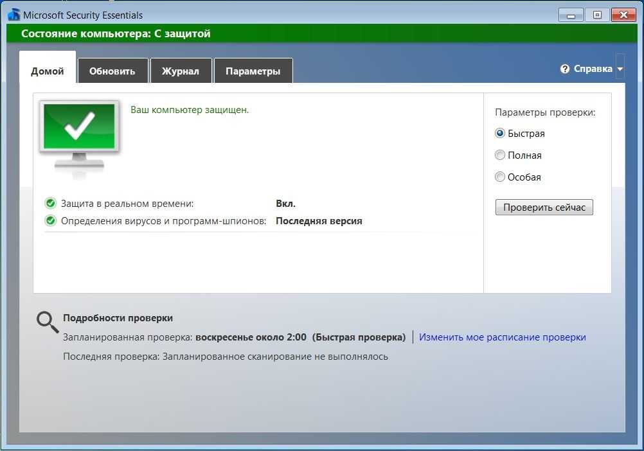Click the Справка question mark icon
The image size is (644, 451).
tap(565, 69)
